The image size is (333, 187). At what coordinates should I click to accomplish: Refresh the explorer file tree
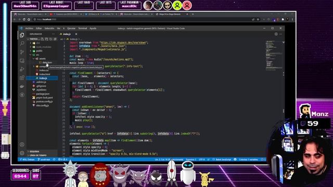[x=51, y=39]
